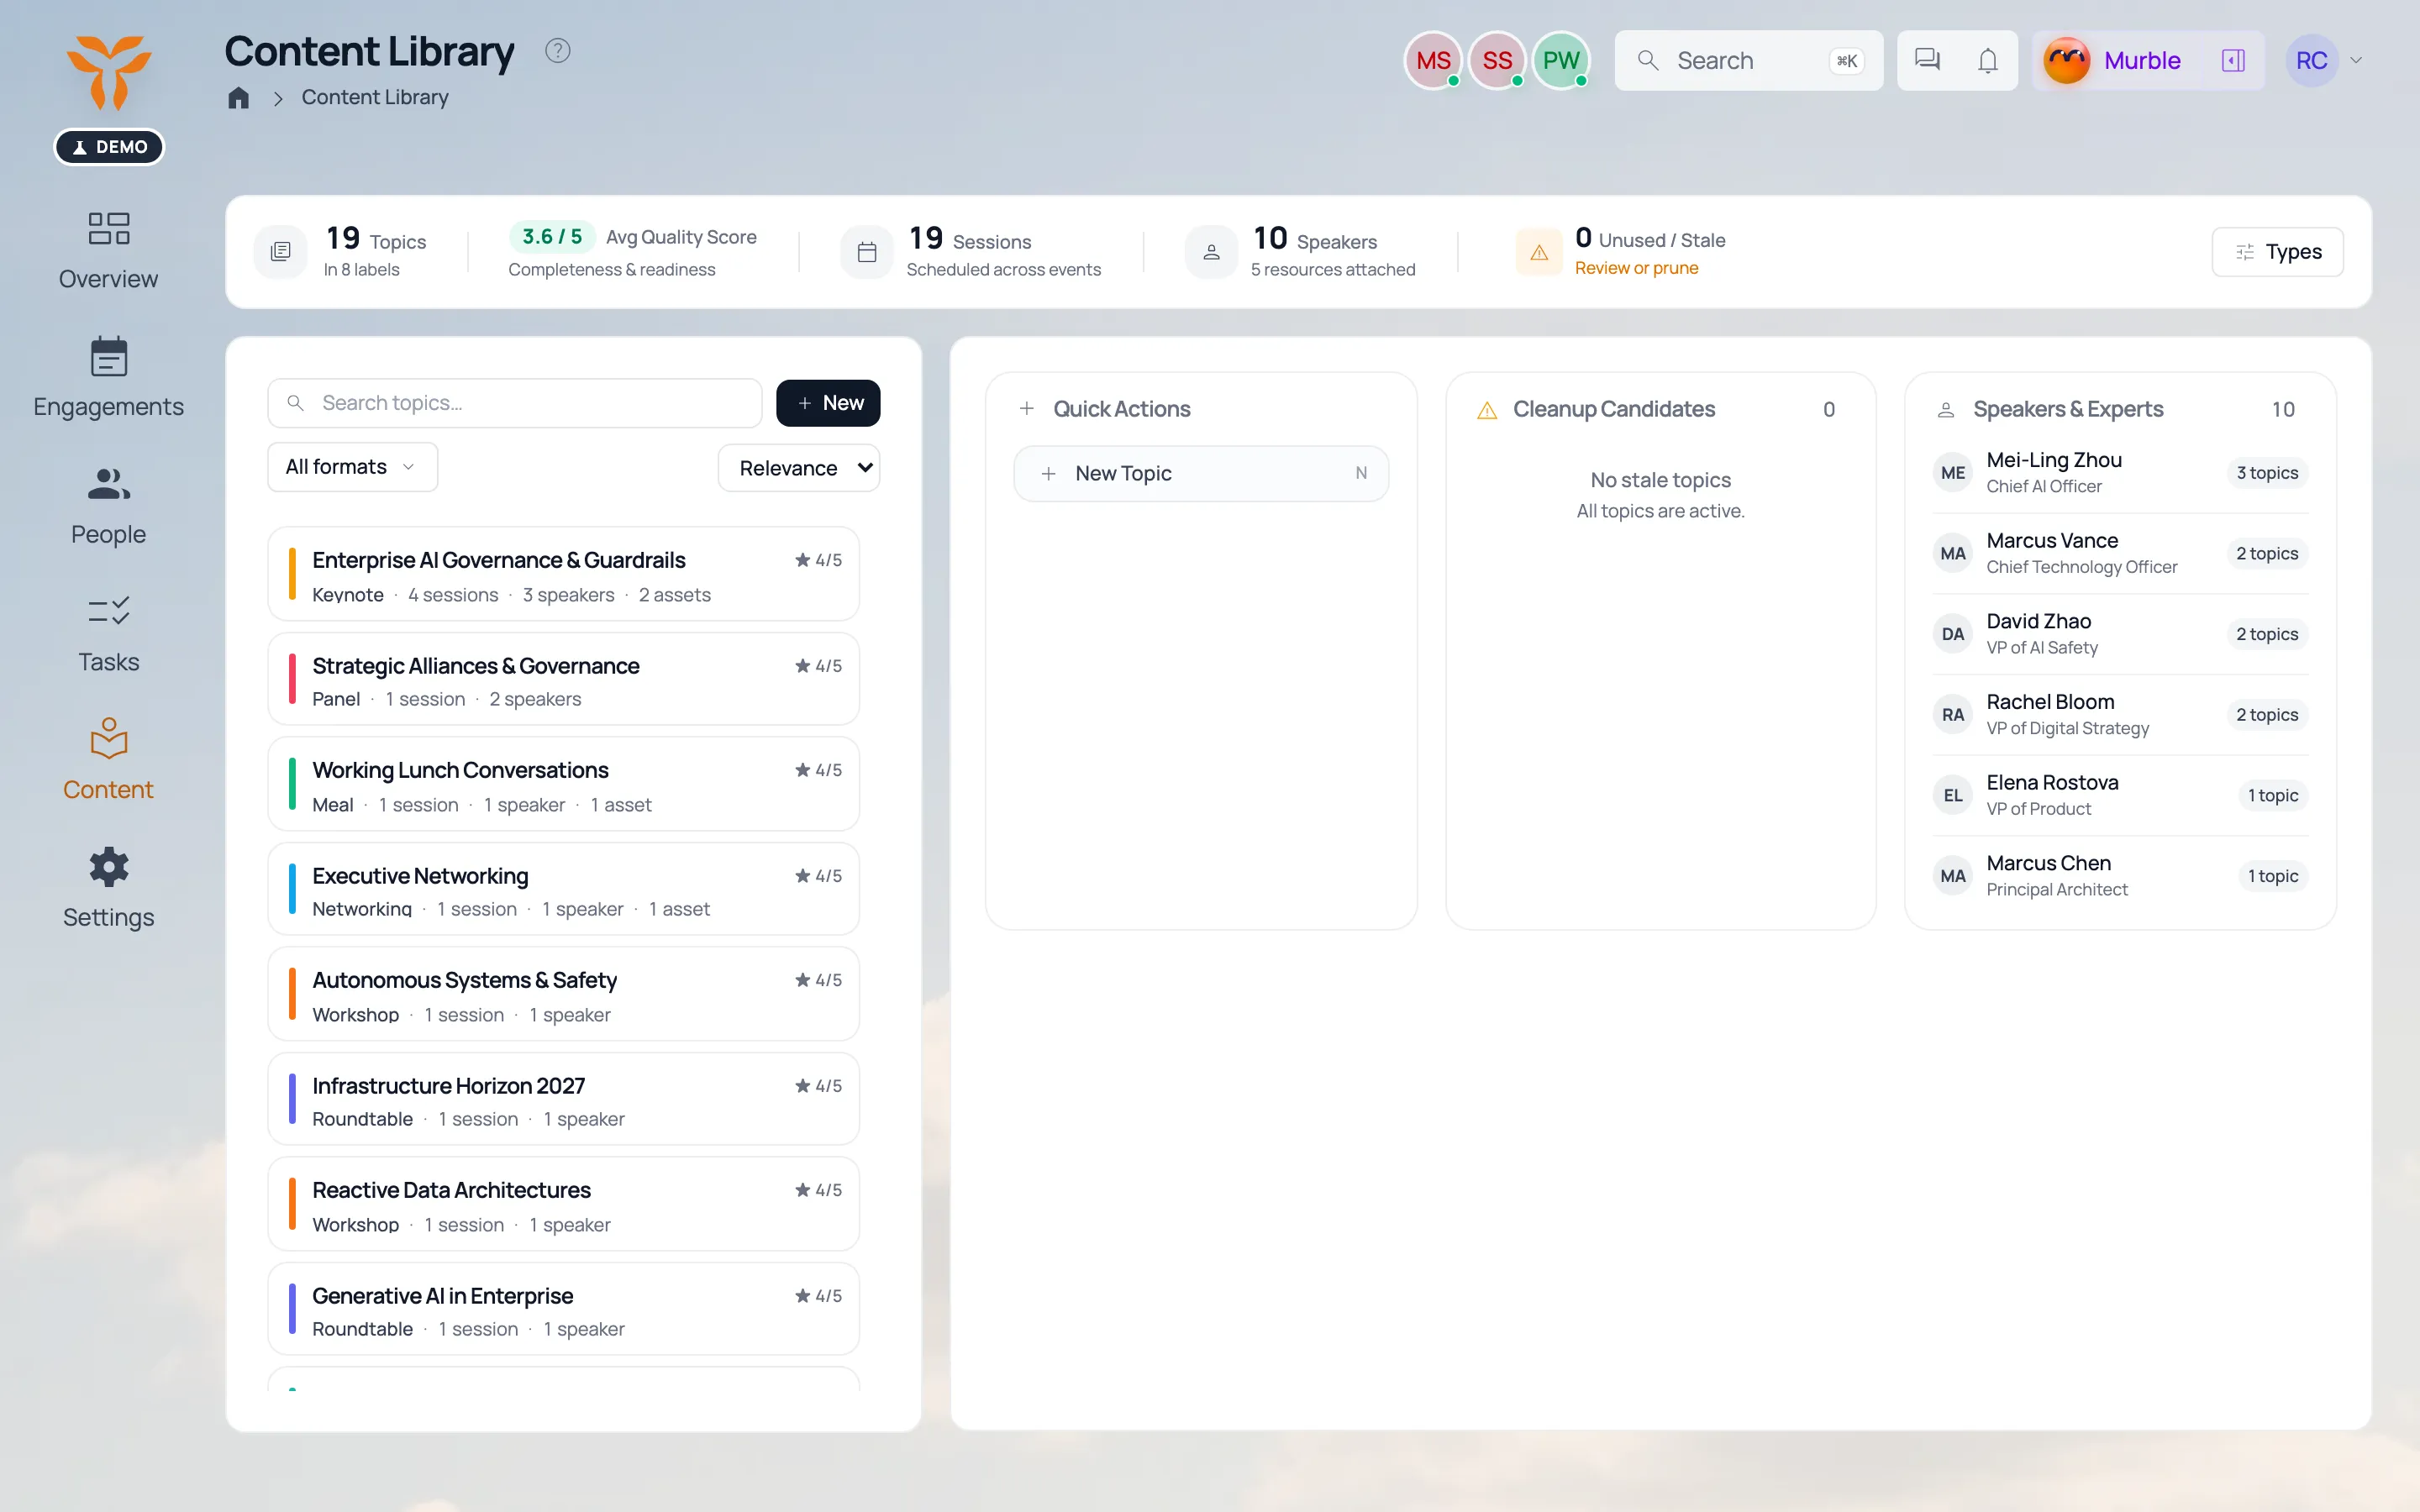The image size is (2420, 1512).
Task: Open Reactive Data Architectures topic
Action: 563,1204
